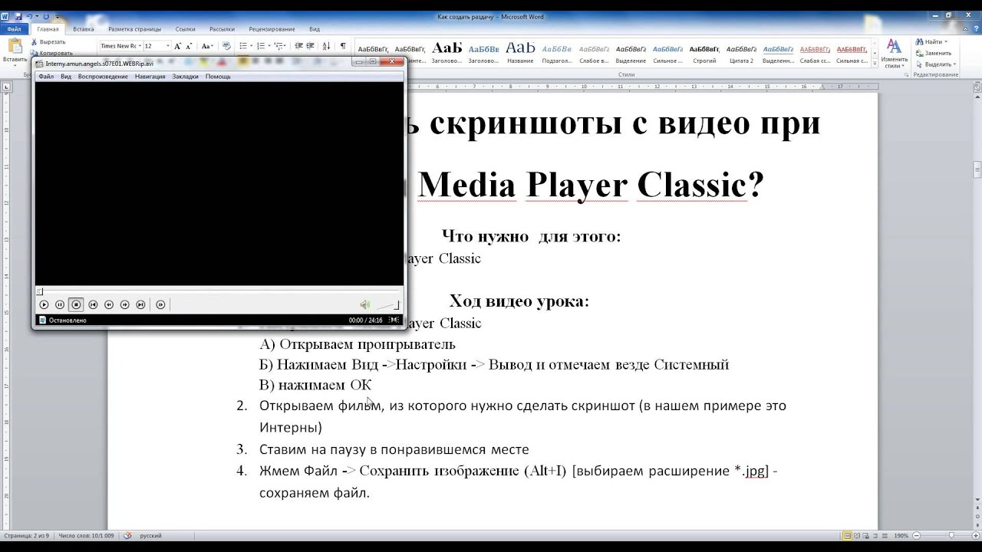This screenshot has height=552, width=982.
Task: Open the Выделить dropdown in the editing group
Action: (x=936, y=64)
